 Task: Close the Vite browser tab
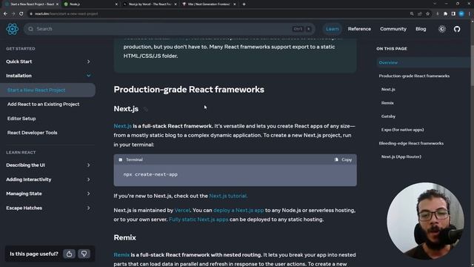(234, 4)
